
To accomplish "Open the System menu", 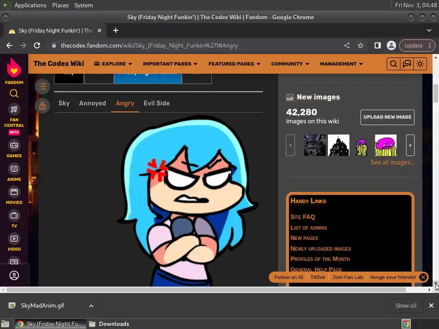I will click(x=84, y=5).
